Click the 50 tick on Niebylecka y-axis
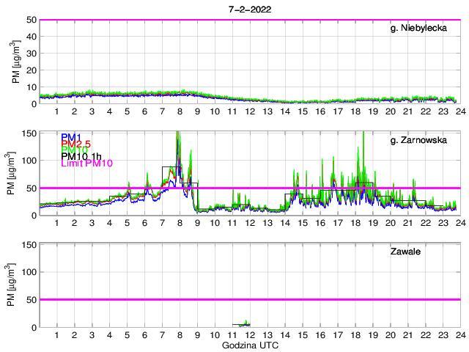 click(x=32, y=21)
